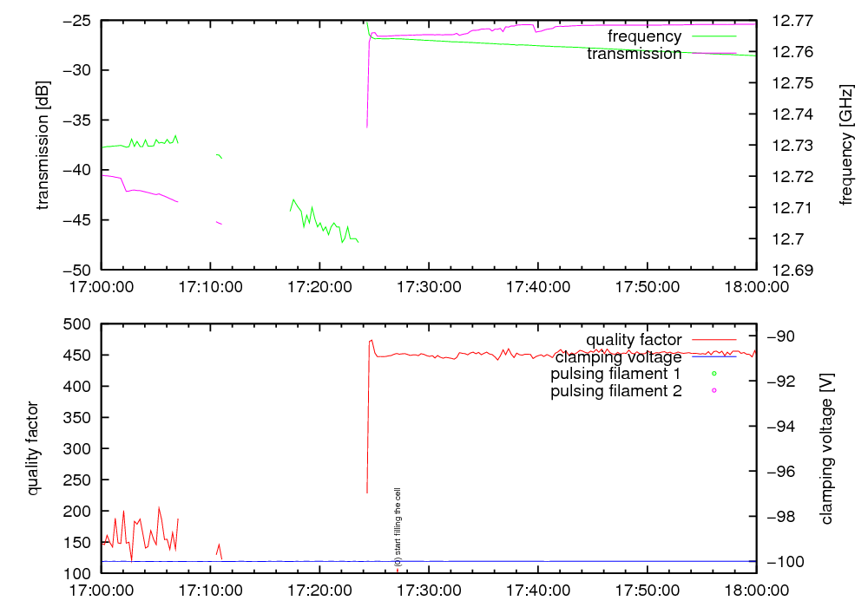Click the 'transmission' legend text label
The width and height of the screenshot is (868, 607).
click(x=634, y=54)
